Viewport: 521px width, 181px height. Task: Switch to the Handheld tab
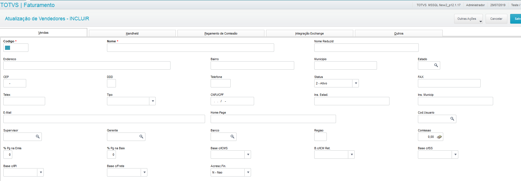[x=132, y=33]
